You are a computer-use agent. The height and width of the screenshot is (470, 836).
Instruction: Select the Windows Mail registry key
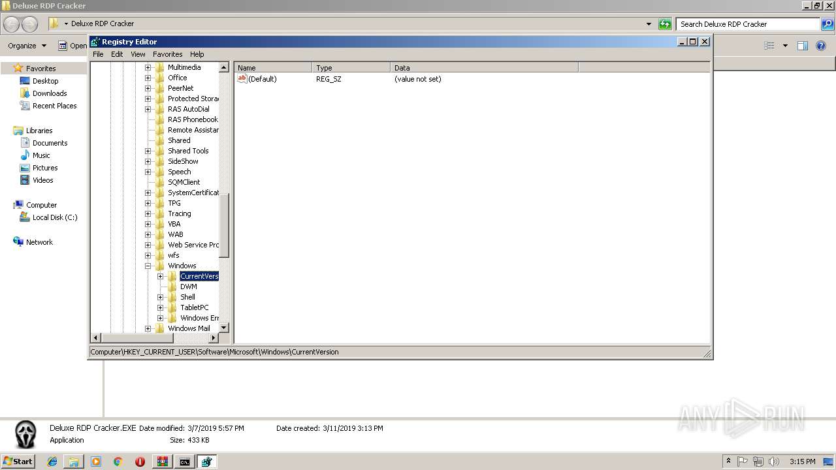(189, 328)
